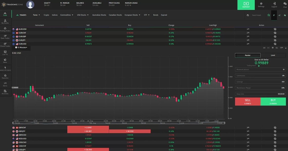This screenshot has height=151, width=288.
Task: Open the Canadian Stocks category
Action: coord(115,15)
